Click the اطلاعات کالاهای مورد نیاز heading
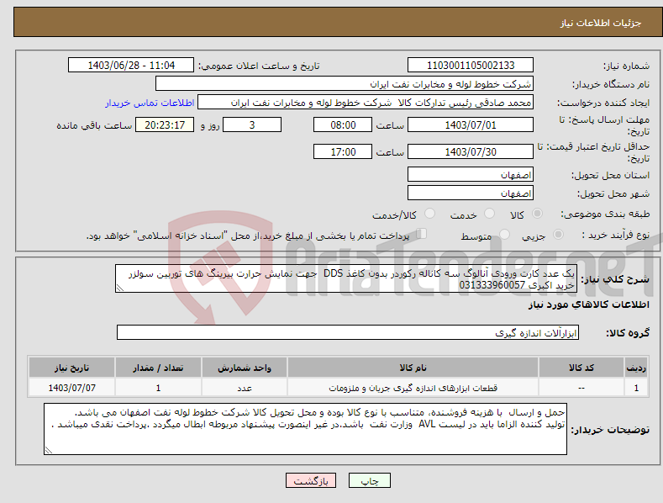This screenshot has height=503, width=663. click(588, 304)
